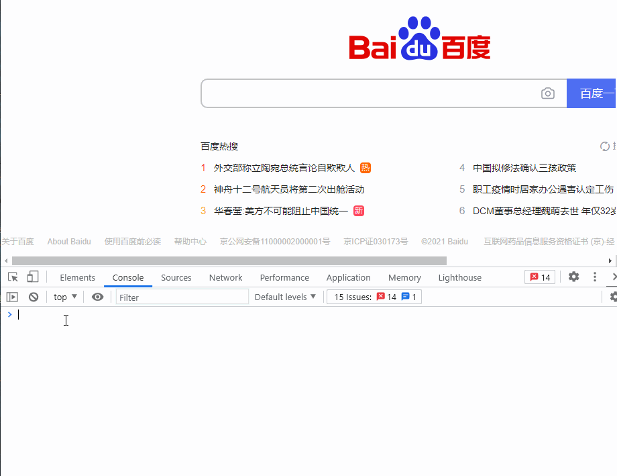This screenshot has width=617, height=476.
Task: Switch to the Lighthouse tab
Action: click(x=459, y=277)
